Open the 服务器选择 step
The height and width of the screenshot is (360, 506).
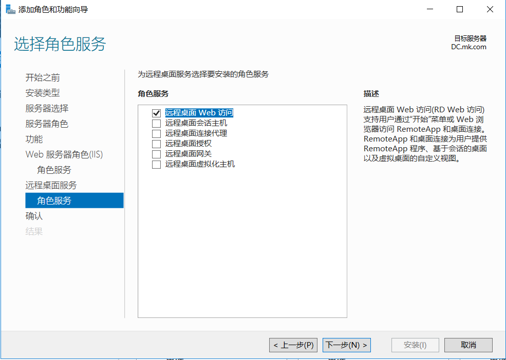tap(48, 108)
